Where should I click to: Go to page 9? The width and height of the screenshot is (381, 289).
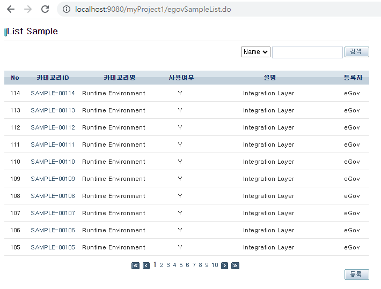(207, 265)
